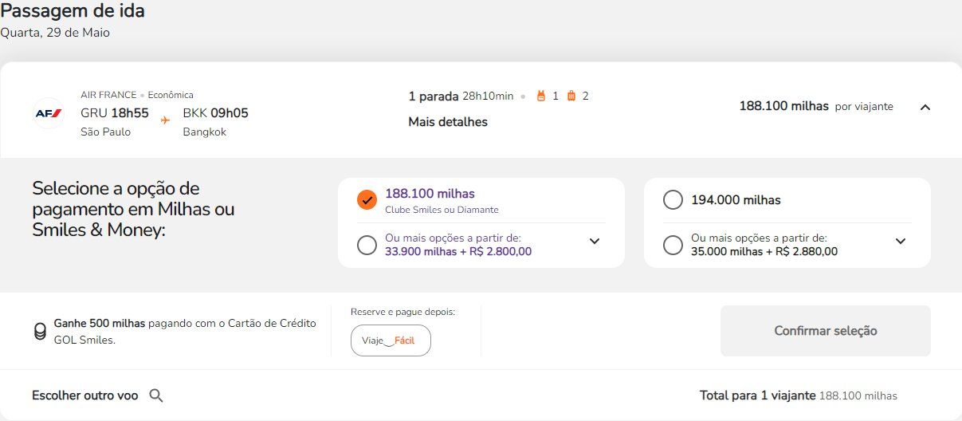Click the coins icon next to Ganhe 500 milhas
This screenshot has height=421, width=962.
pyautogui.click(x=40, y=332)
